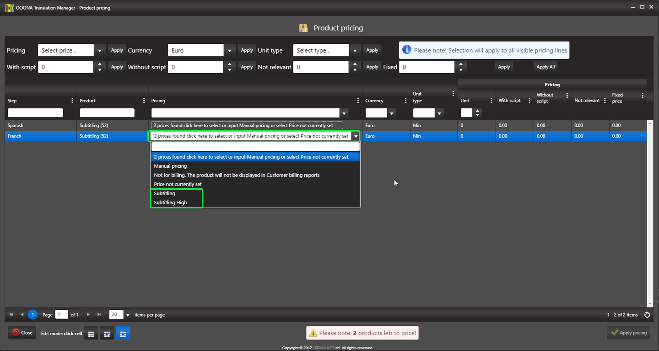Click the Fixed price column menu icon
Viewport: 659px width, 351px height.
click(x=643, y=96)
